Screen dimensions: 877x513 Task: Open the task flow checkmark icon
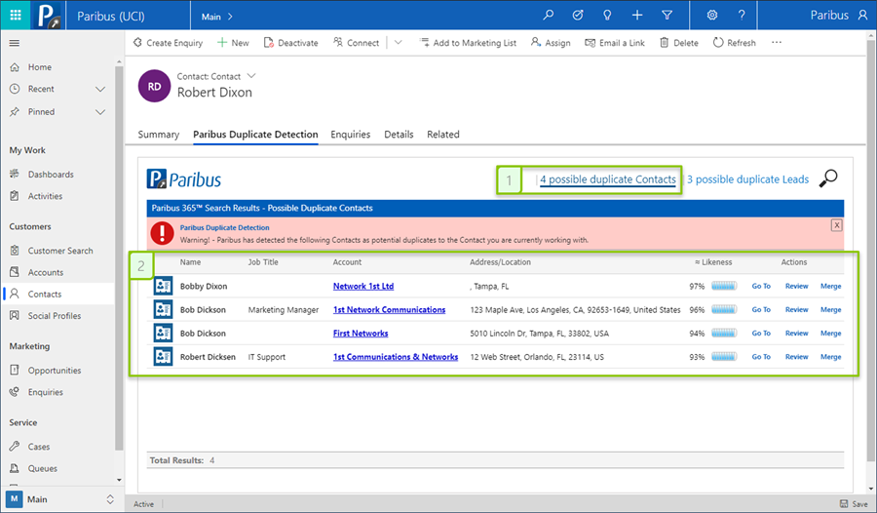coord(578,16)
